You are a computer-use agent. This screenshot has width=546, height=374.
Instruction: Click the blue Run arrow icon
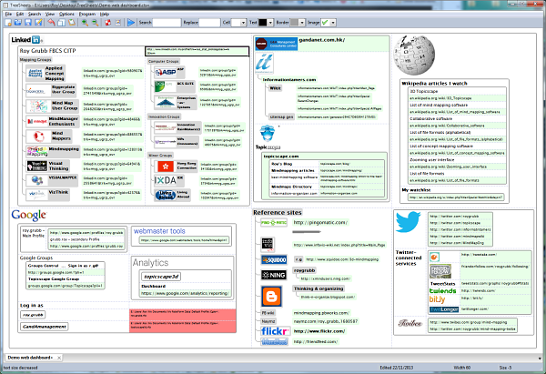pos(131,23)
